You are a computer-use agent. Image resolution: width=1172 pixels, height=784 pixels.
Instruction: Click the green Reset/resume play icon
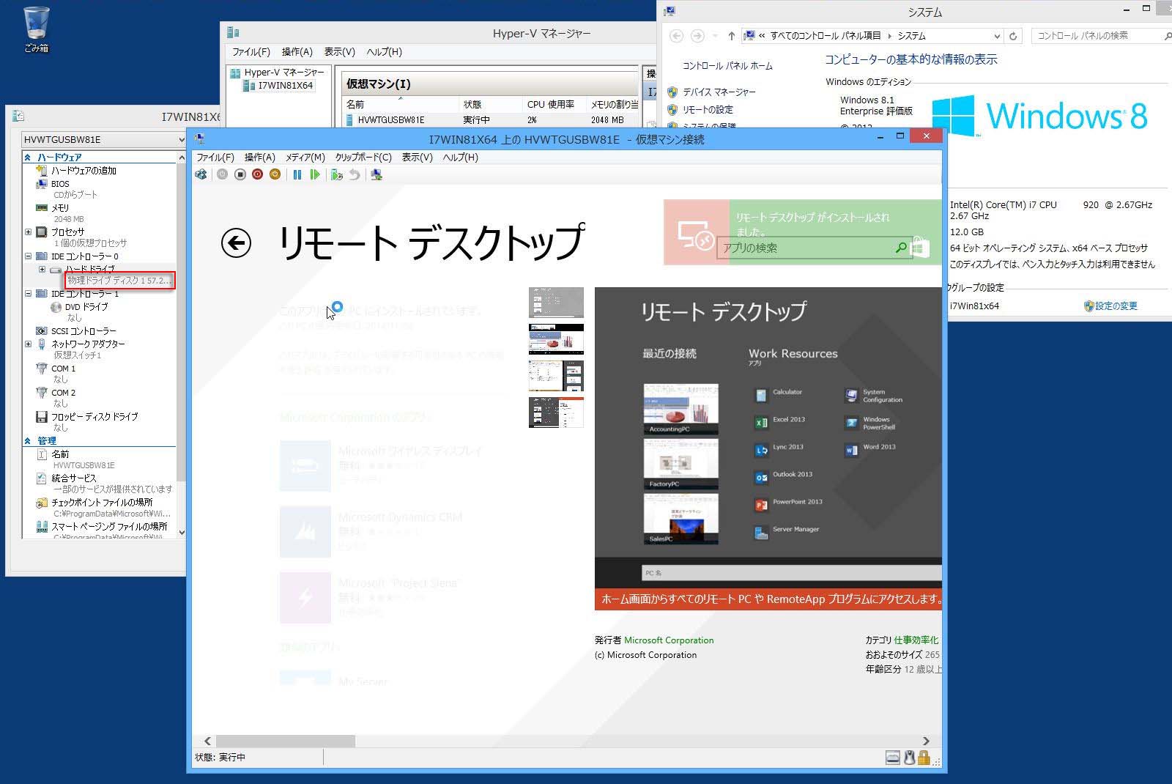315,174
